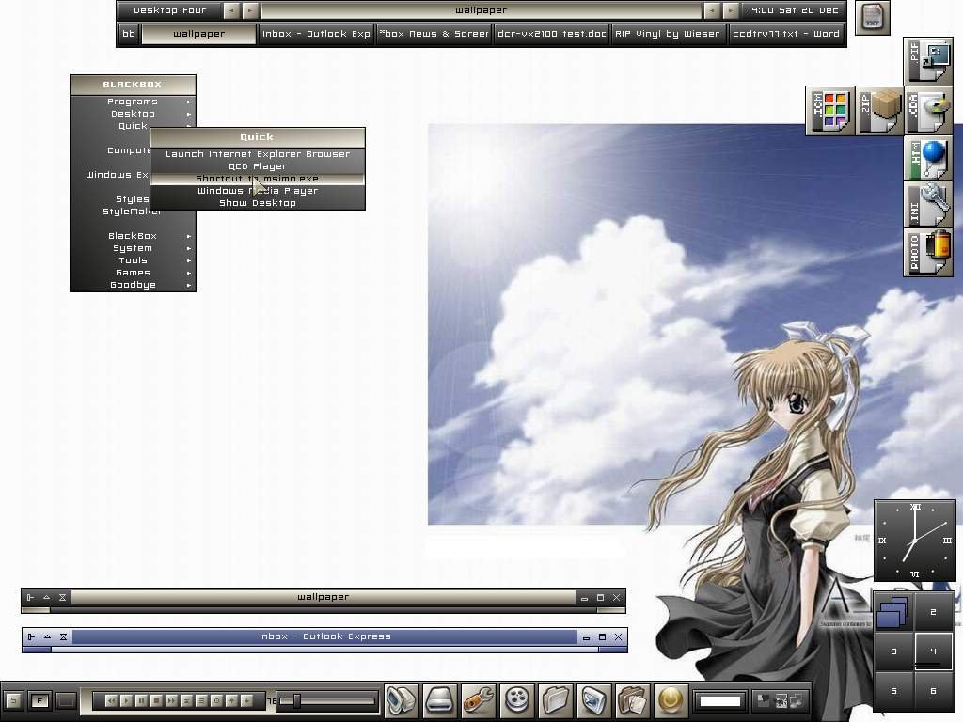Click the stop button in player bar
Image resolution: width=963 pixels, height=722 pixels.
coord(156,700)
